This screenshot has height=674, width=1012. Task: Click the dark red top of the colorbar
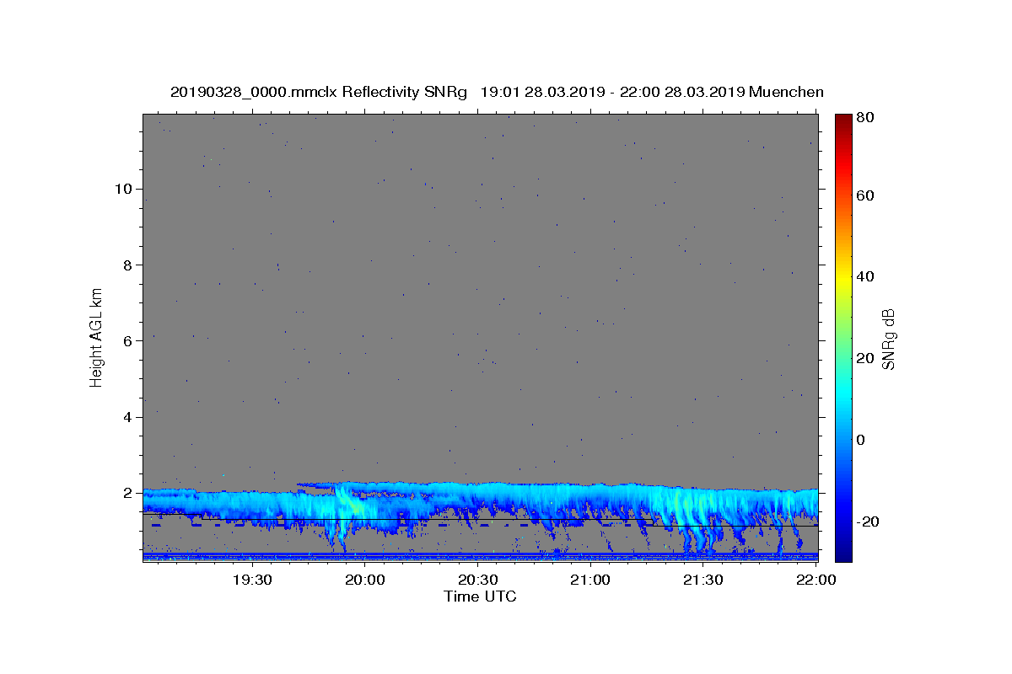[x=843, y=120]
